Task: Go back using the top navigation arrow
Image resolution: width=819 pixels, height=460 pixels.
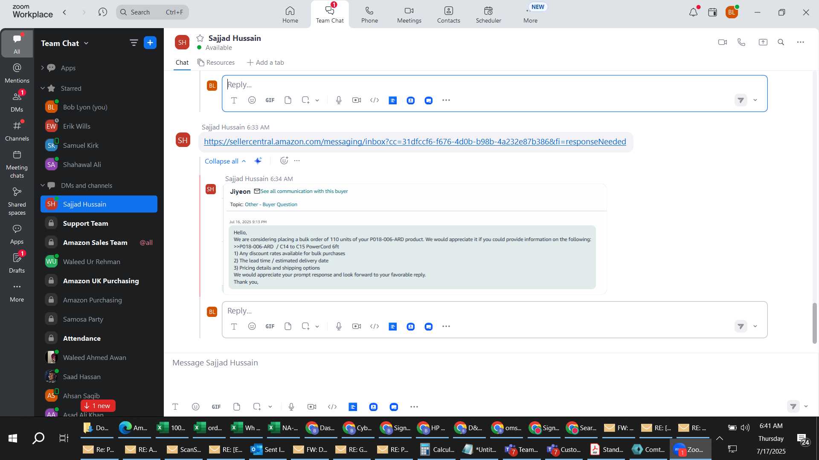Action: tap(64, 12)
